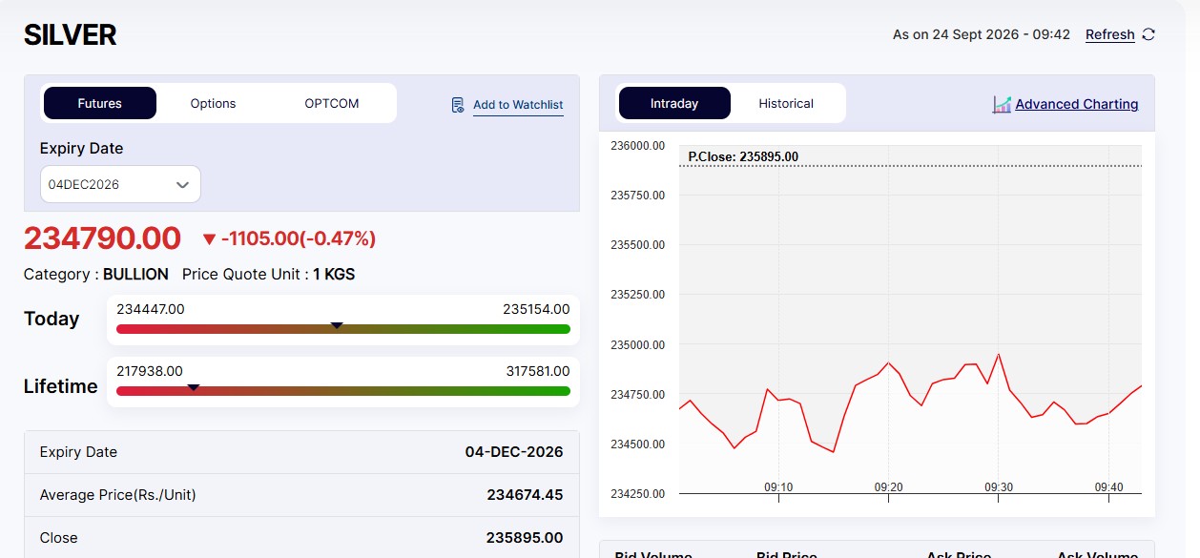This screenshot has width=1200, height=558.
Task: Click the last price 234790.00
Action: 102,238
